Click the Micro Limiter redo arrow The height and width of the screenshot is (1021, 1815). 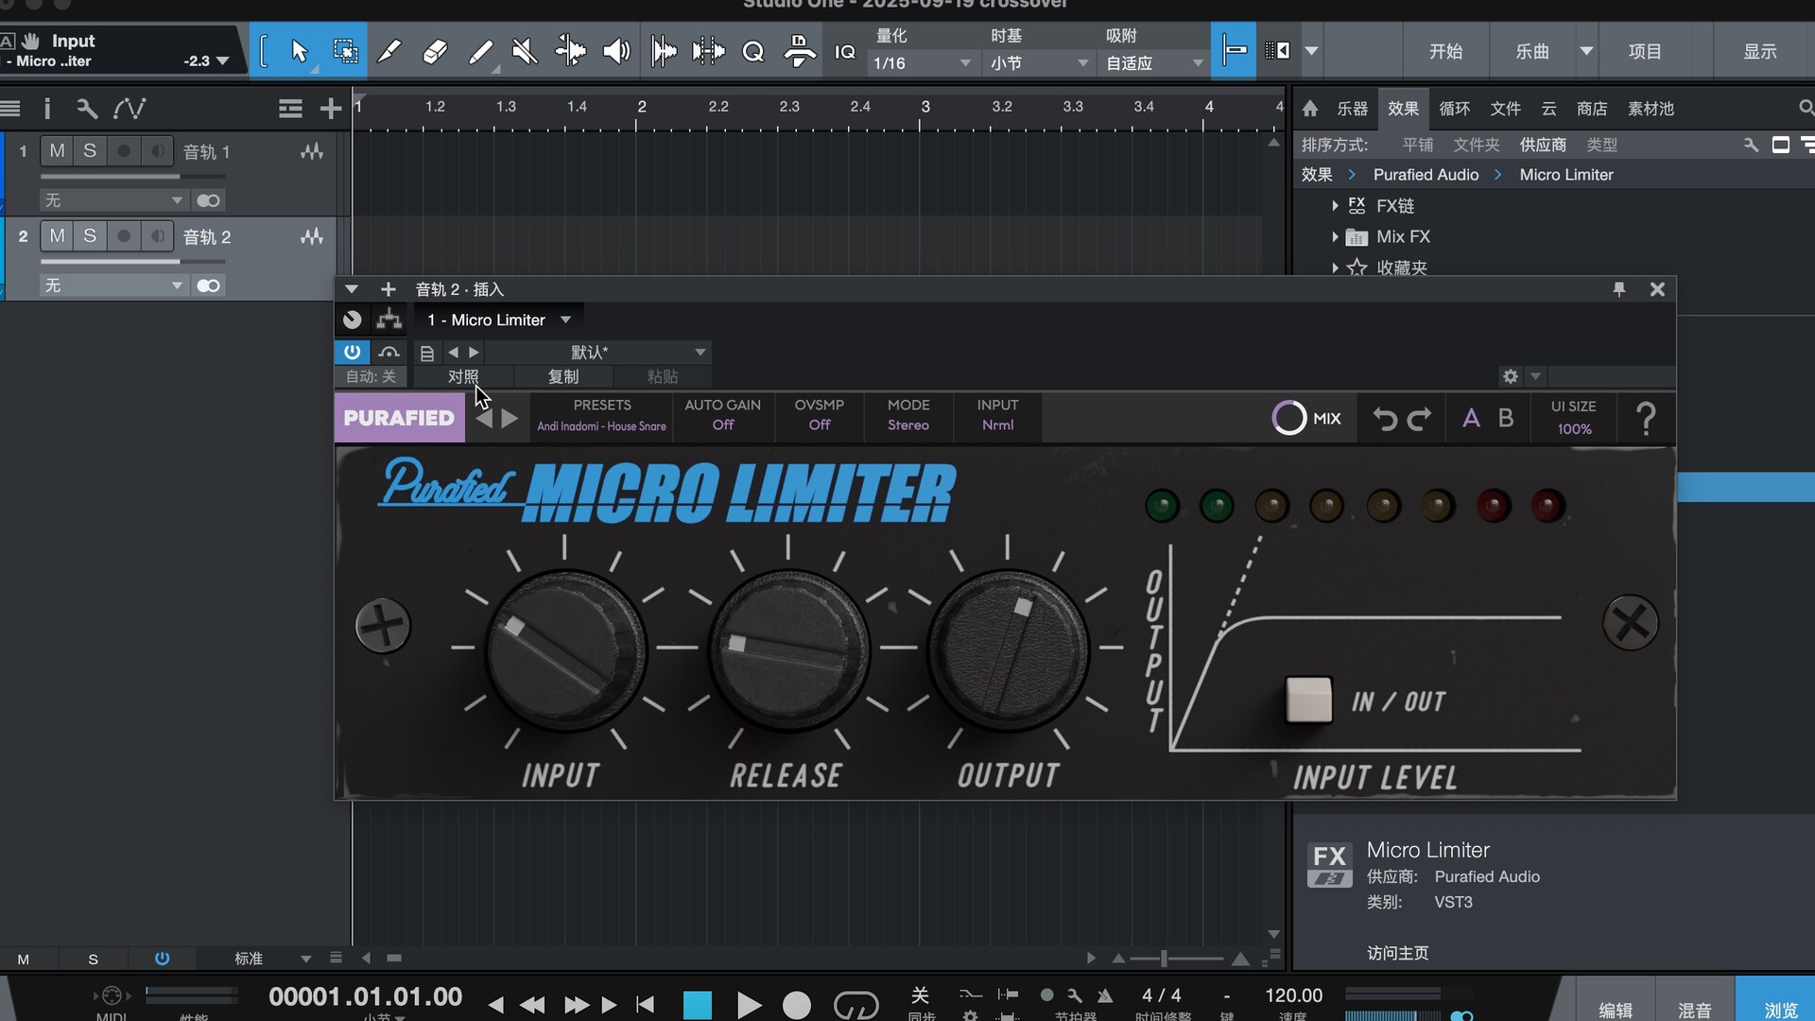coord(1420,418)
